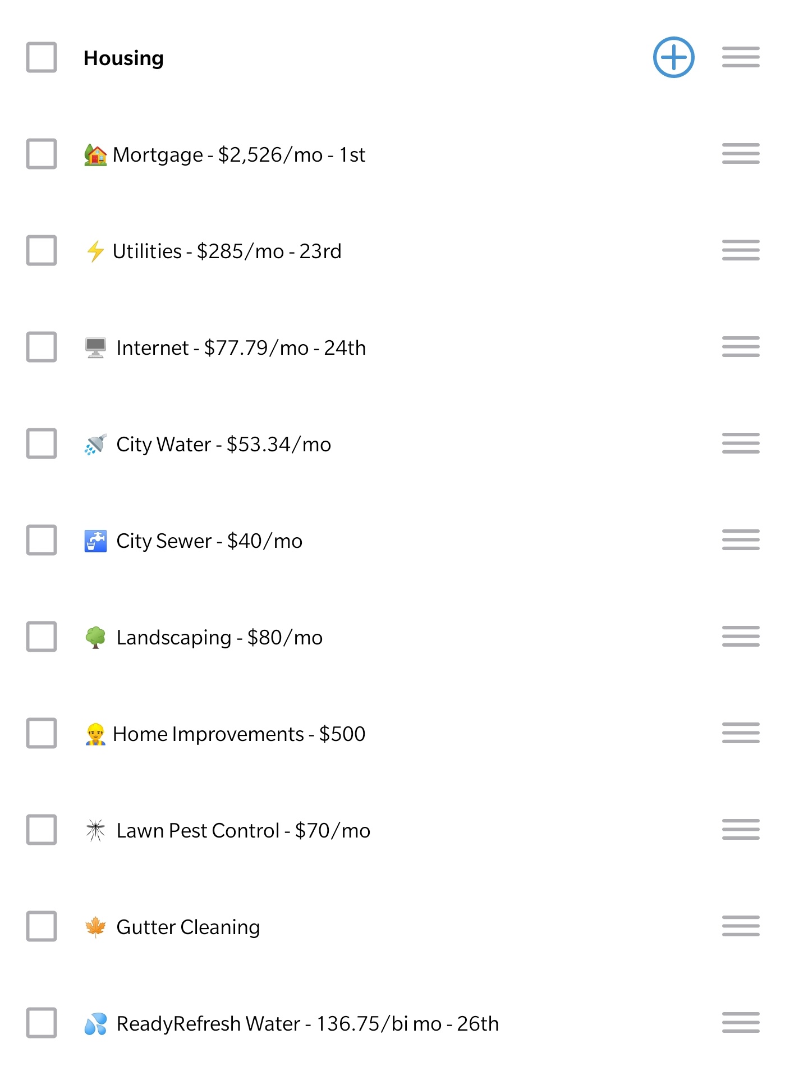Screen dimensions: 808x1089
Task: Click the lightning bolt icon next to Utilities
Action: (95, 251)
